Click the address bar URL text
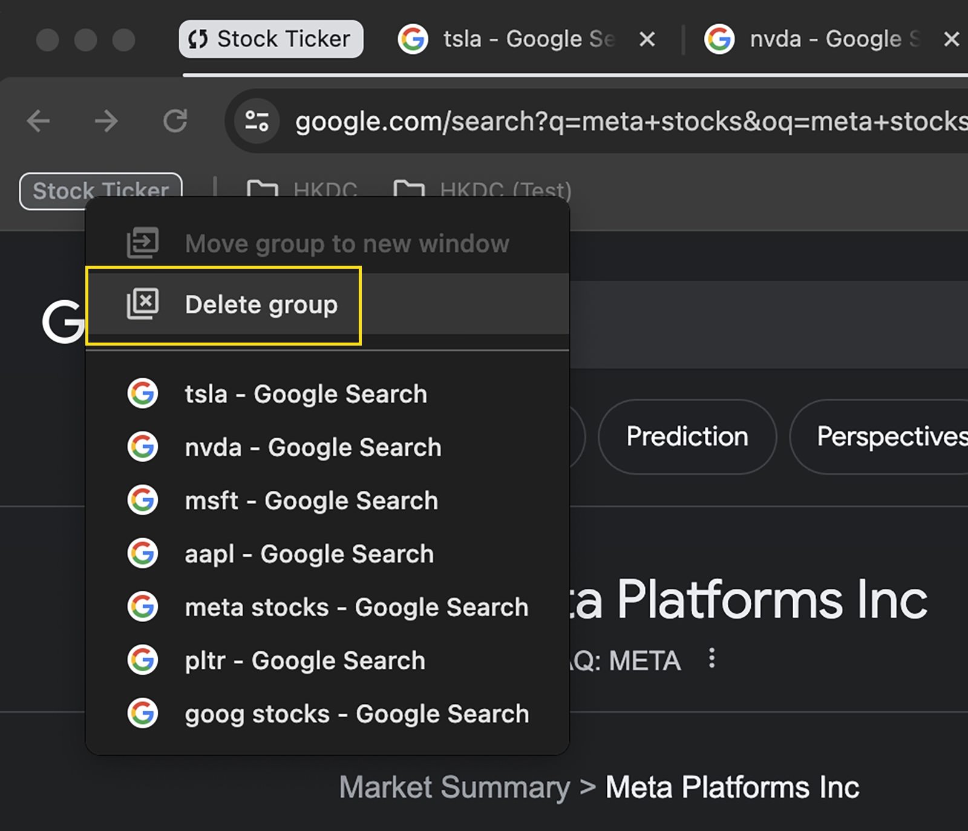Screen dimensions: 968x831 [631, 122]
